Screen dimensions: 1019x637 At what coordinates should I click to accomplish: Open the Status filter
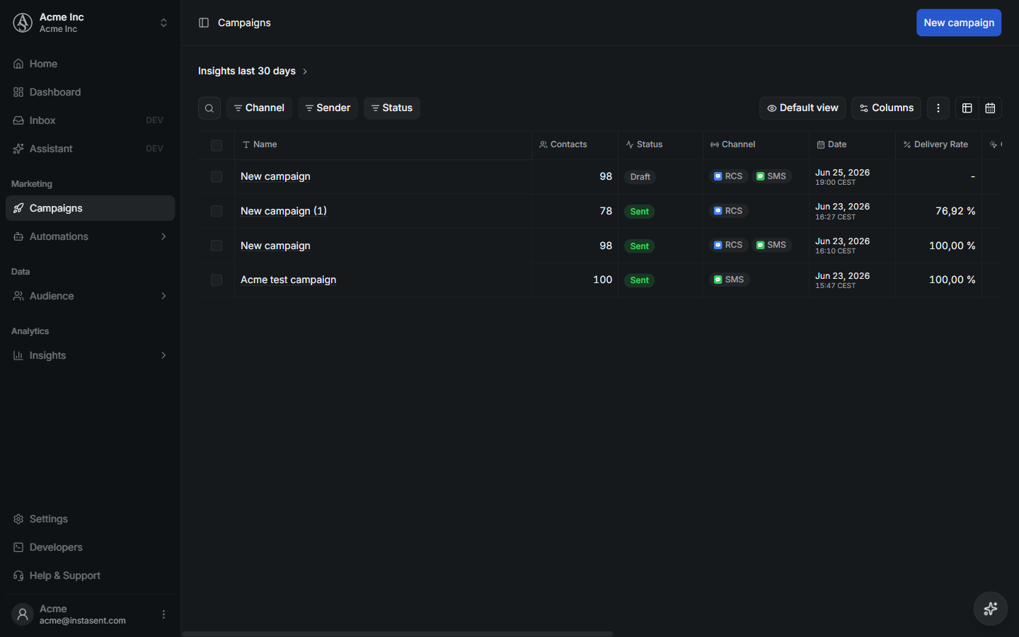click(392, 108)
